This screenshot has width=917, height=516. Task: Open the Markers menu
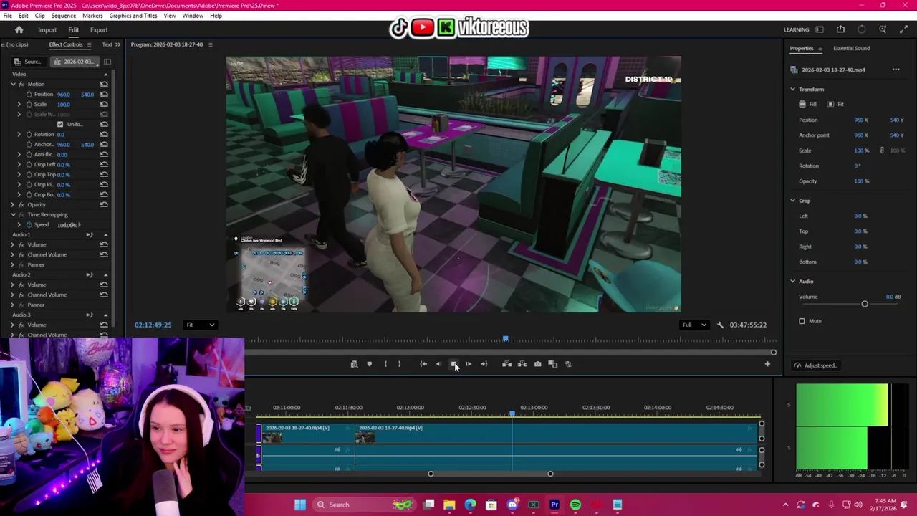[x=92, y=16]
